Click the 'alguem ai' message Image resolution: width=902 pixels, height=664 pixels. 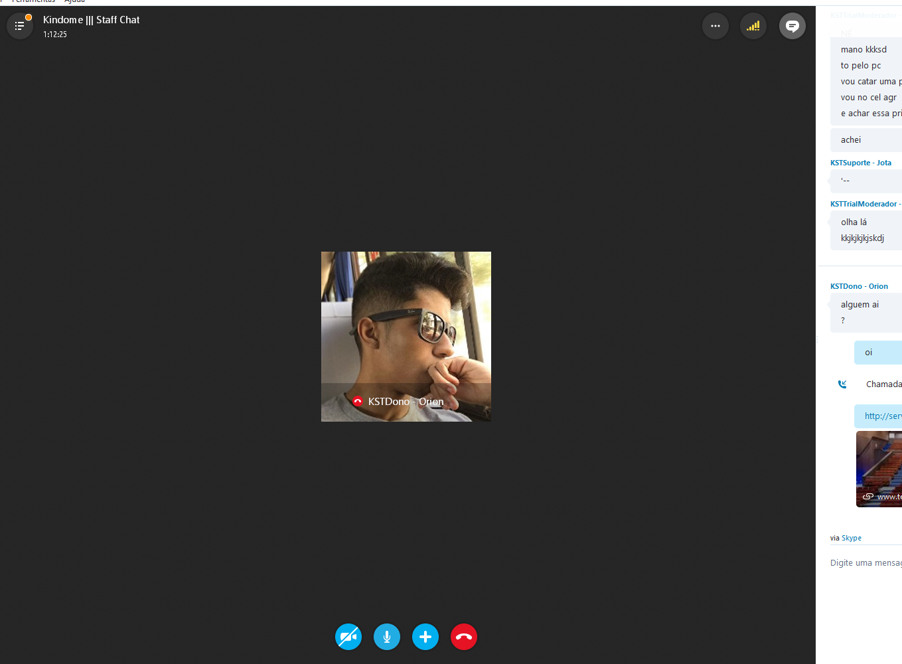(x=860, y=305)
